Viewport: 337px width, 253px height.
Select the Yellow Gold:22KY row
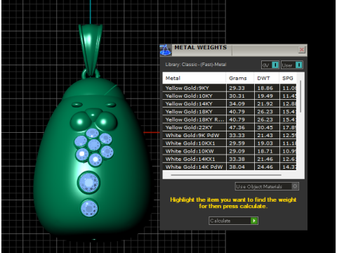pyautogui.click(x=230, y=127)
